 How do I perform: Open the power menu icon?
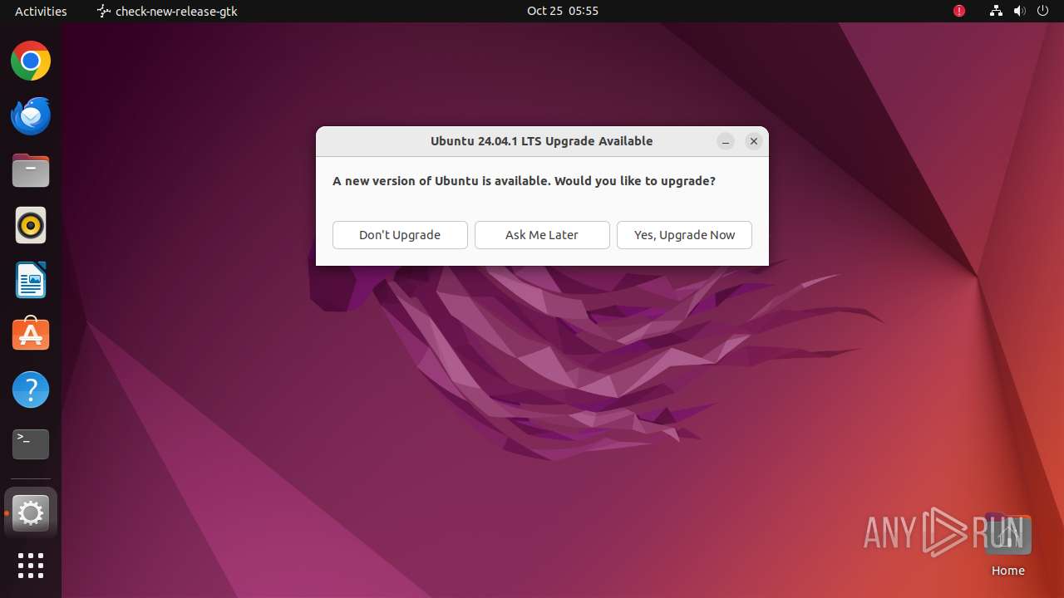[x=1042, y=11]
